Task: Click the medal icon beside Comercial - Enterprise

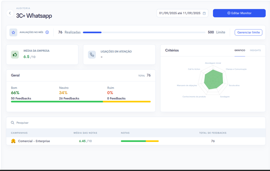Action: pos(13,141)
